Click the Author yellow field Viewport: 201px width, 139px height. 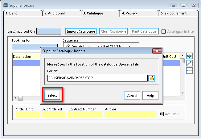130,114
